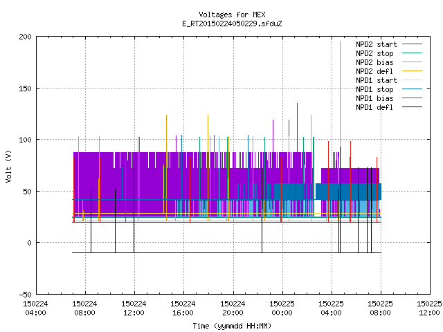Viewport: 443px width, 332px height.
Task: Click the light blue line sample for NPD2 bias
Action: [413, 62]
